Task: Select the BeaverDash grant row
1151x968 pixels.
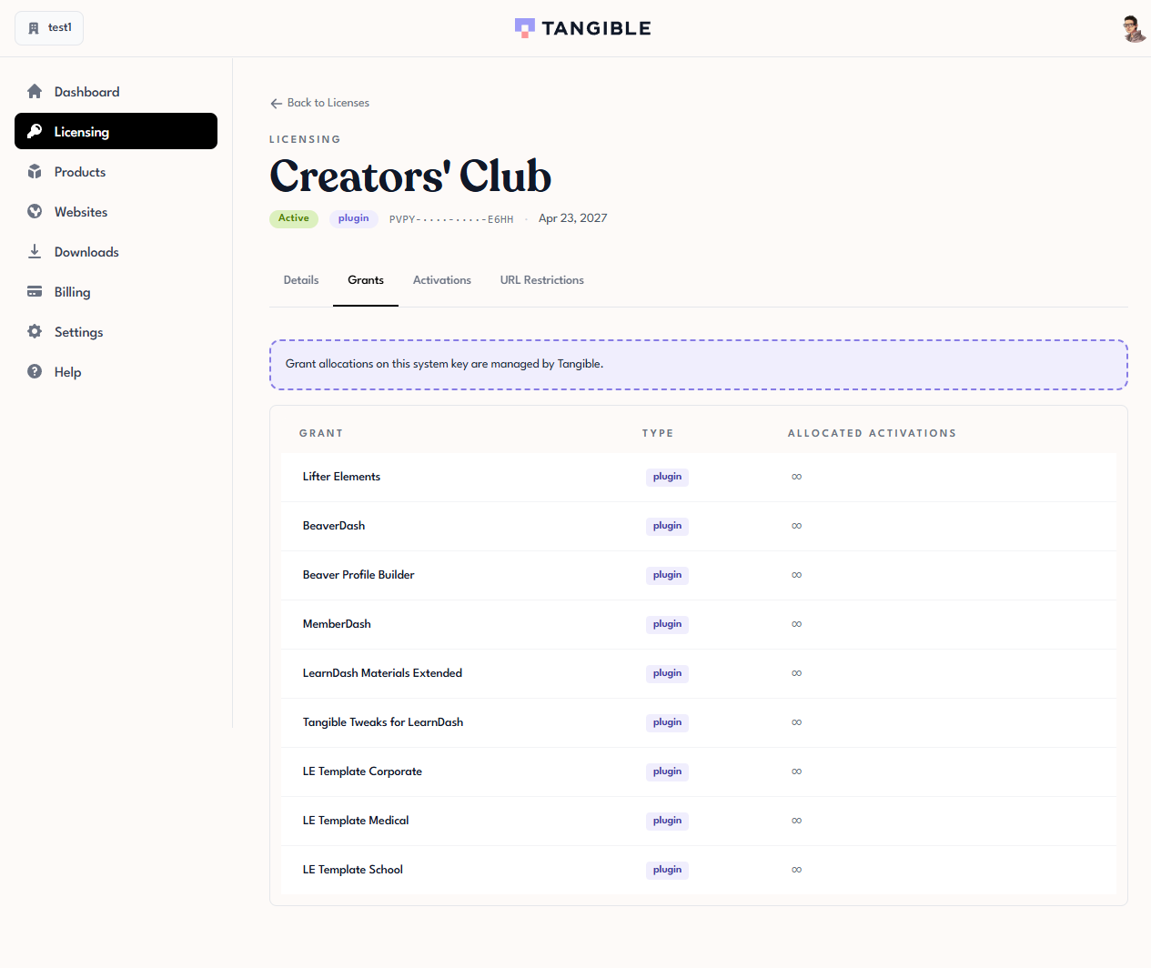Action: (x=699, y=526)
